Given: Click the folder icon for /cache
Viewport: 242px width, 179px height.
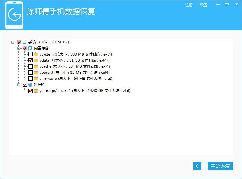Looking at the screenshot, I should coord(36,66).
